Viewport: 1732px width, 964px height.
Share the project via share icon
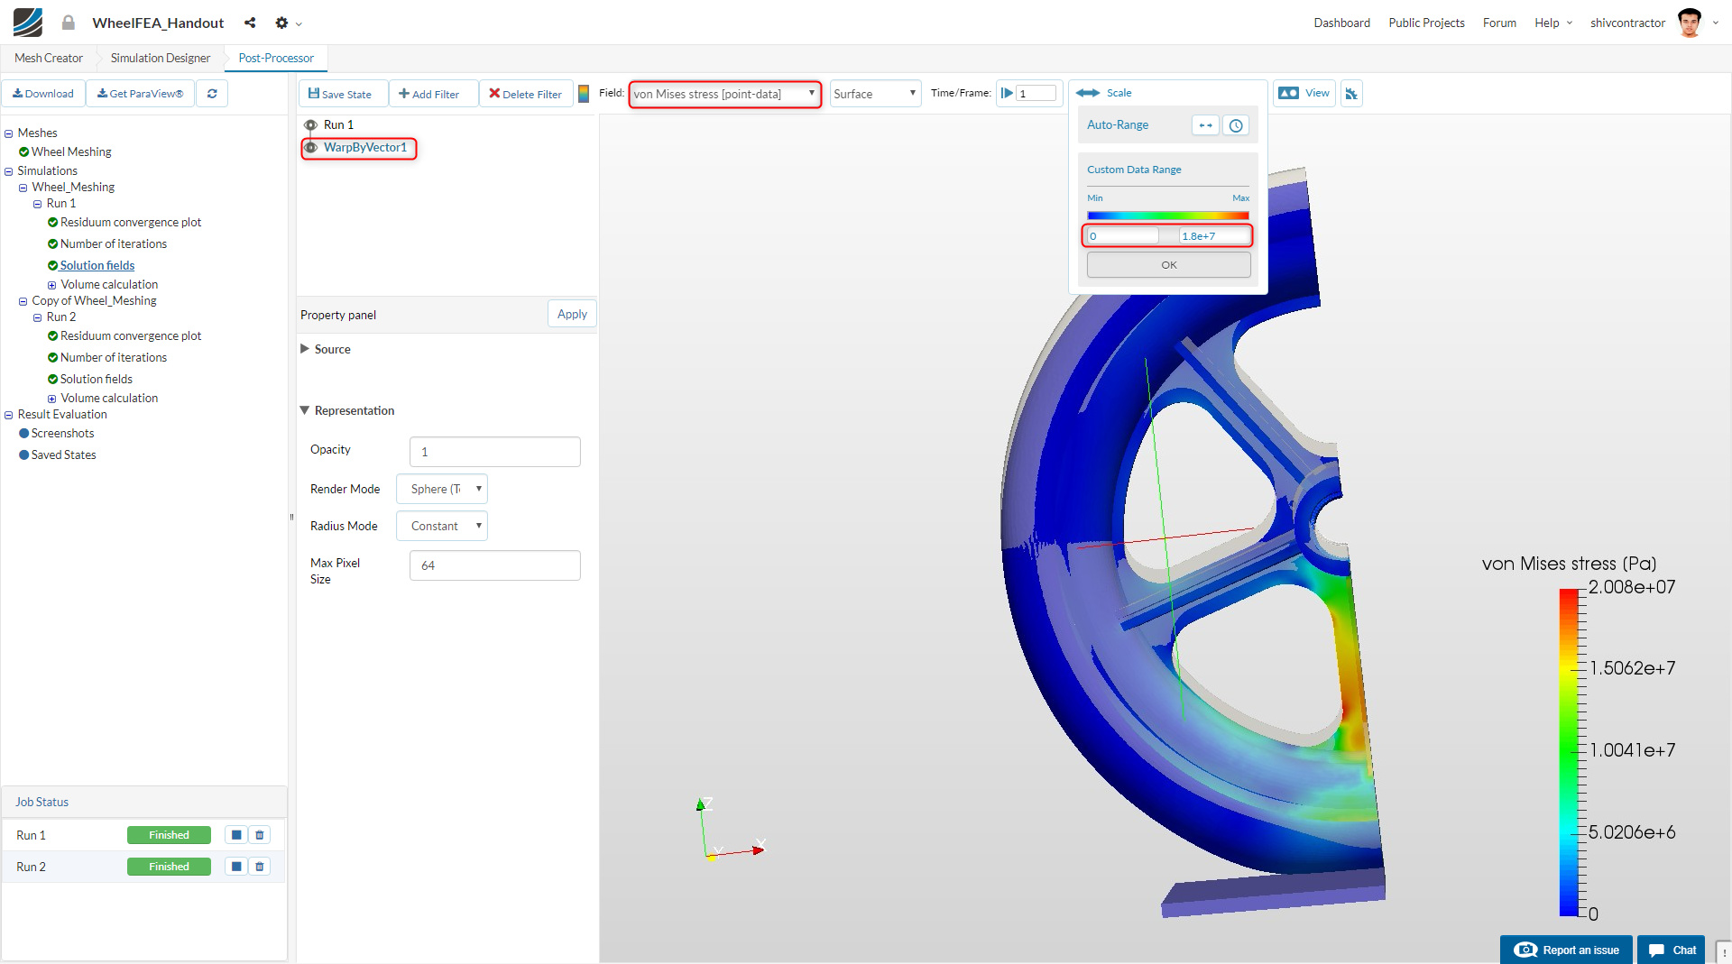coord(250,23)
